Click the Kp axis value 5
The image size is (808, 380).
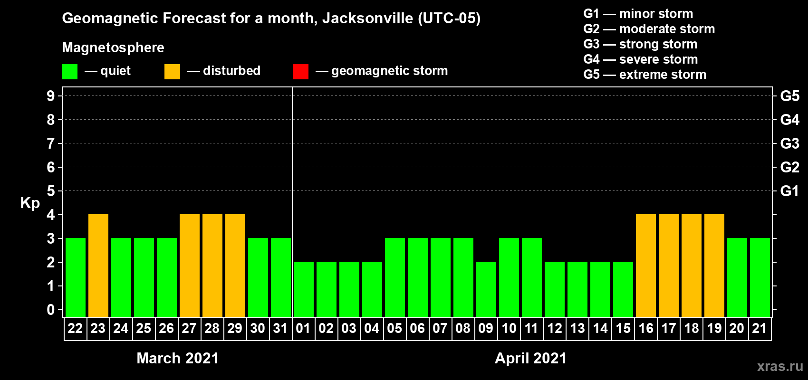click(x=51, y=191)
